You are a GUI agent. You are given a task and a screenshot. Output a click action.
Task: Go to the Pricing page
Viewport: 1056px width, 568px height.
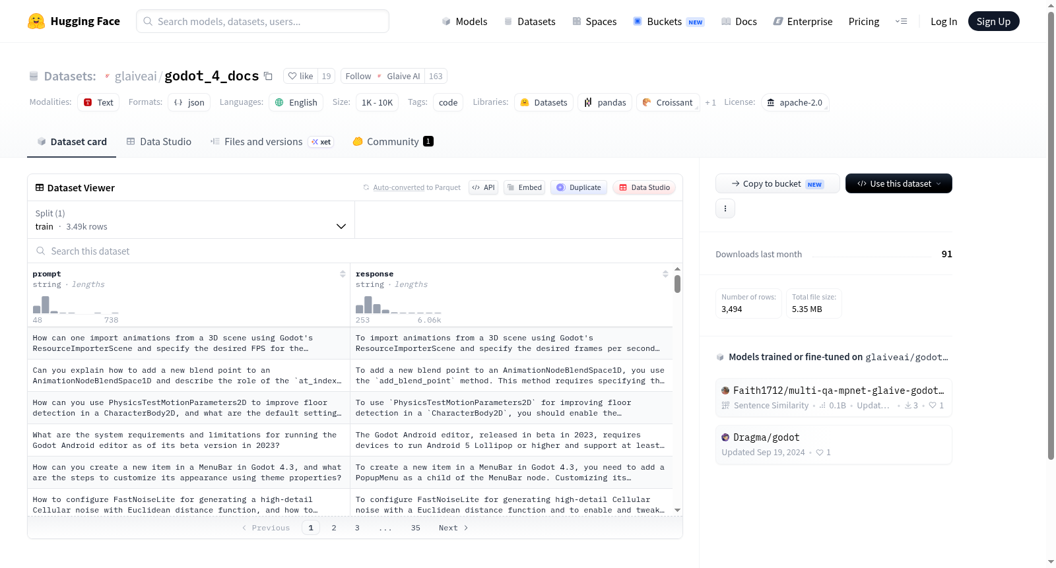(x=864, y=21)
